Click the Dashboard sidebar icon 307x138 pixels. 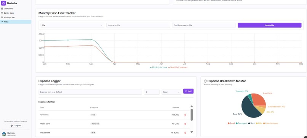(2, 9)
